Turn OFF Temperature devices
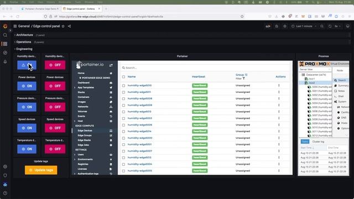Screen dimensions: 354x199 (x=55, y=149)
